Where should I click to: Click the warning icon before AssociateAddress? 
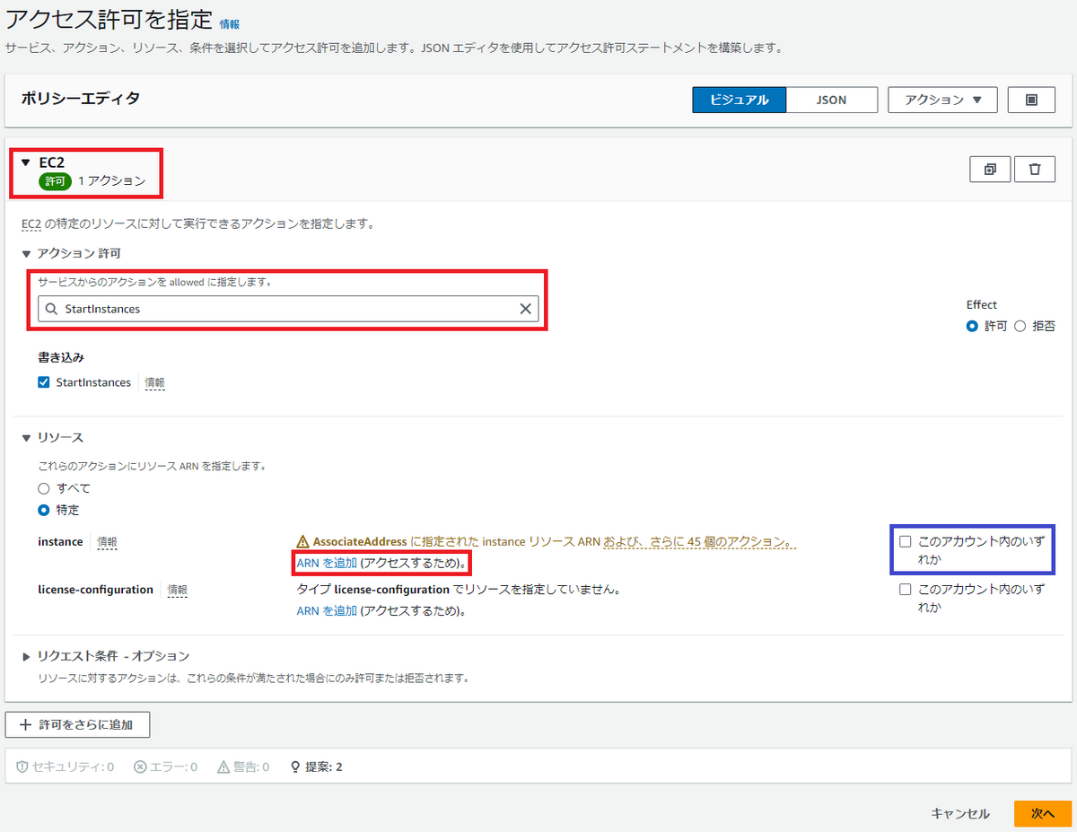coord(302,542)
